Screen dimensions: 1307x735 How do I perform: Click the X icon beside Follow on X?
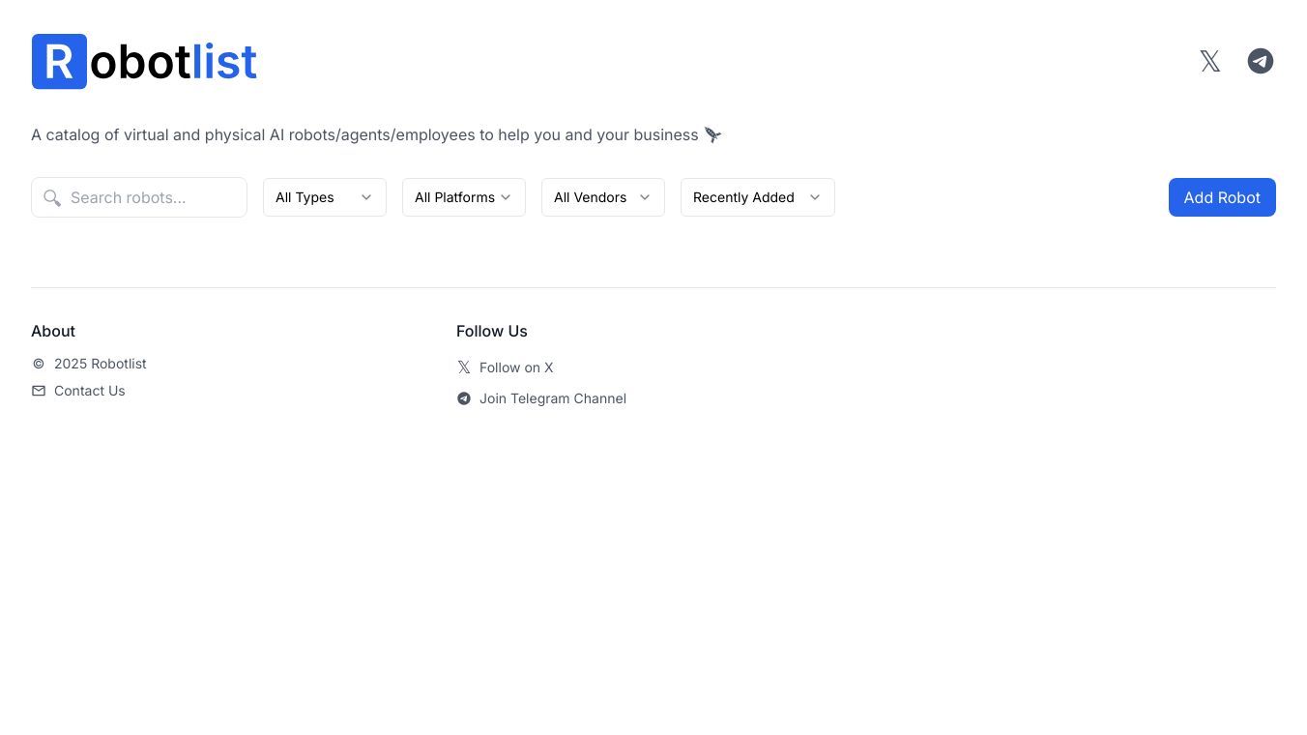(464, 367)
